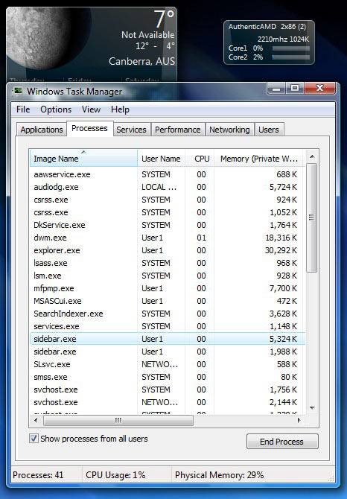347x499 pixels.
Task: Click the scroll down arrow of process list
Action: coord(312,408)
